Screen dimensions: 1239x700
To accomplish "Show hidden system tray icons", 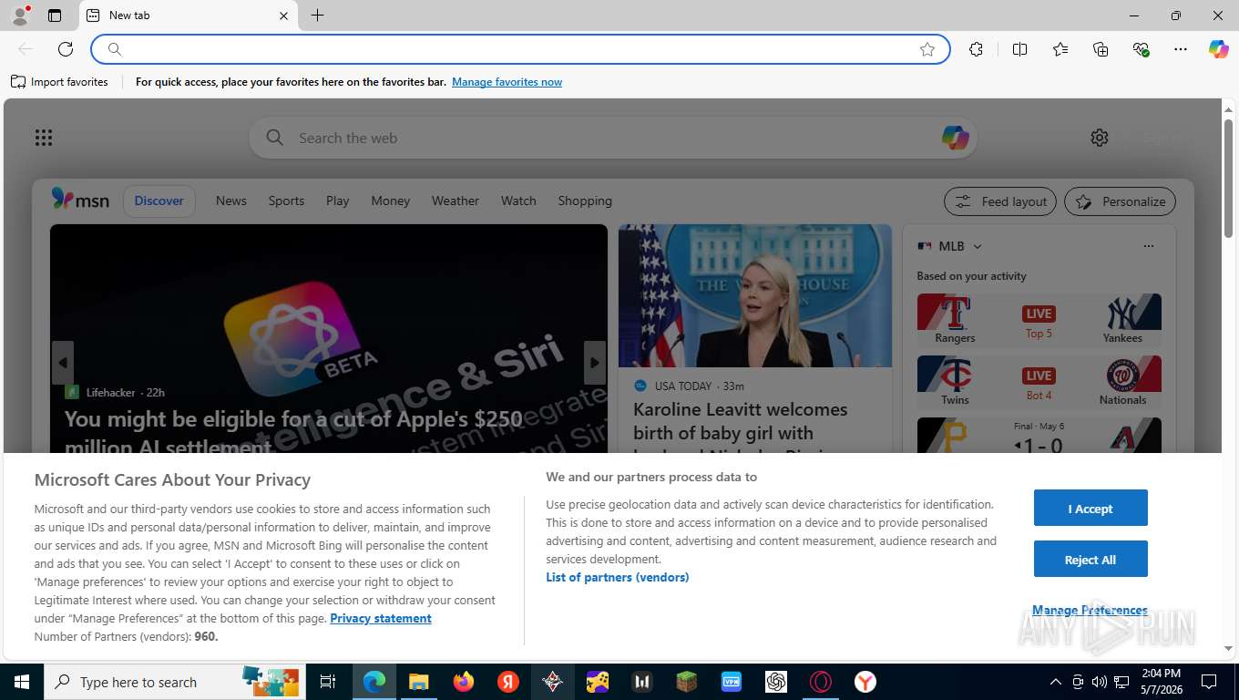I will [x=1055, y=682].
